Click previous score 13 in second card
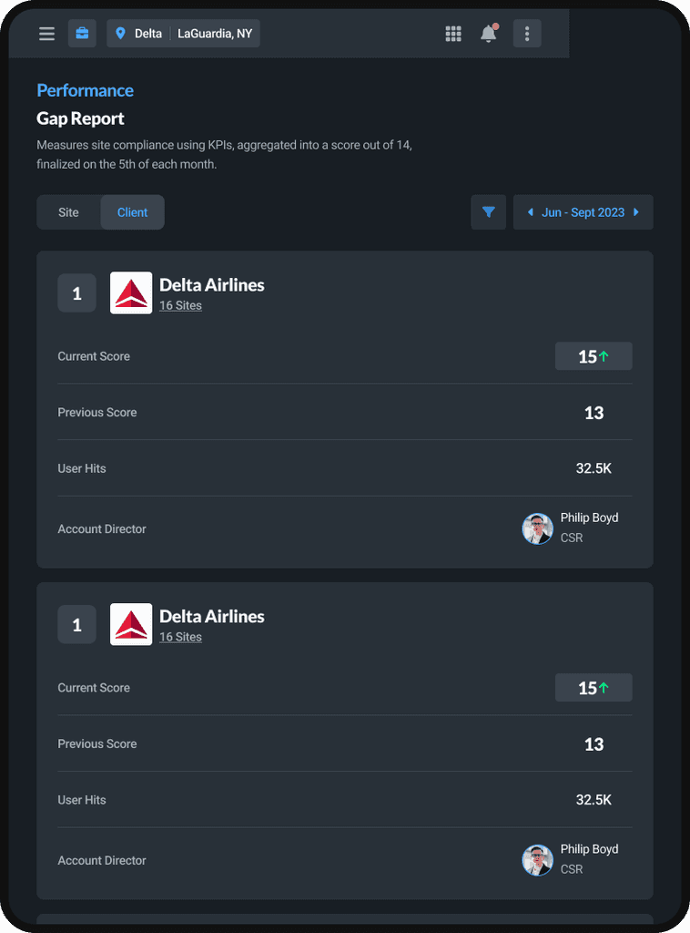Screen dimensions: 690x933 click(x=594, y=743)
